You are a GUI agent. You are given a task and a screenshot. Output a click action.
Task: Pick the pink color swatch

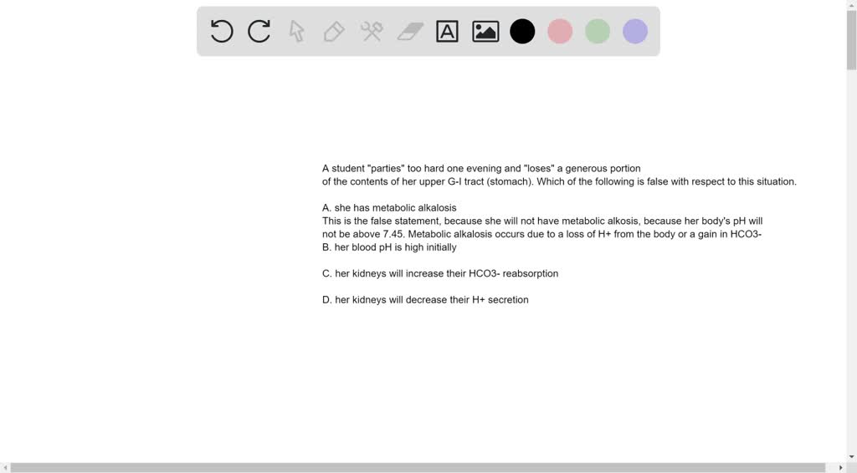click(x=560, y=31)
